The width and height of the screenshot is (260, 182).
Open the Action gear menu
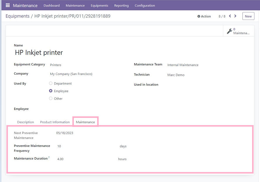(x=204, y=16)
